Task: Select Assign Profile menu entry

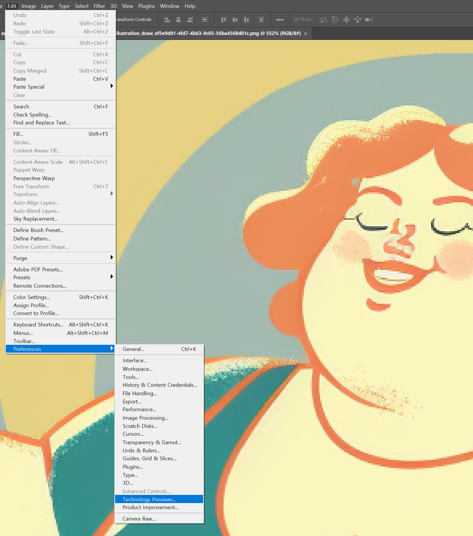Action: tap(61, 305)
